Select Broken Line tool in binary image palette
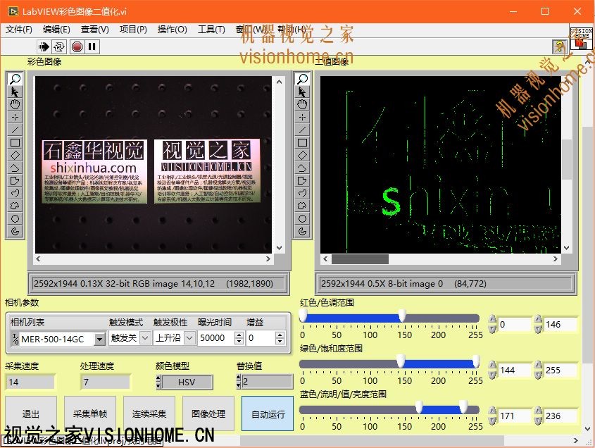 click(x=303, y=168)
